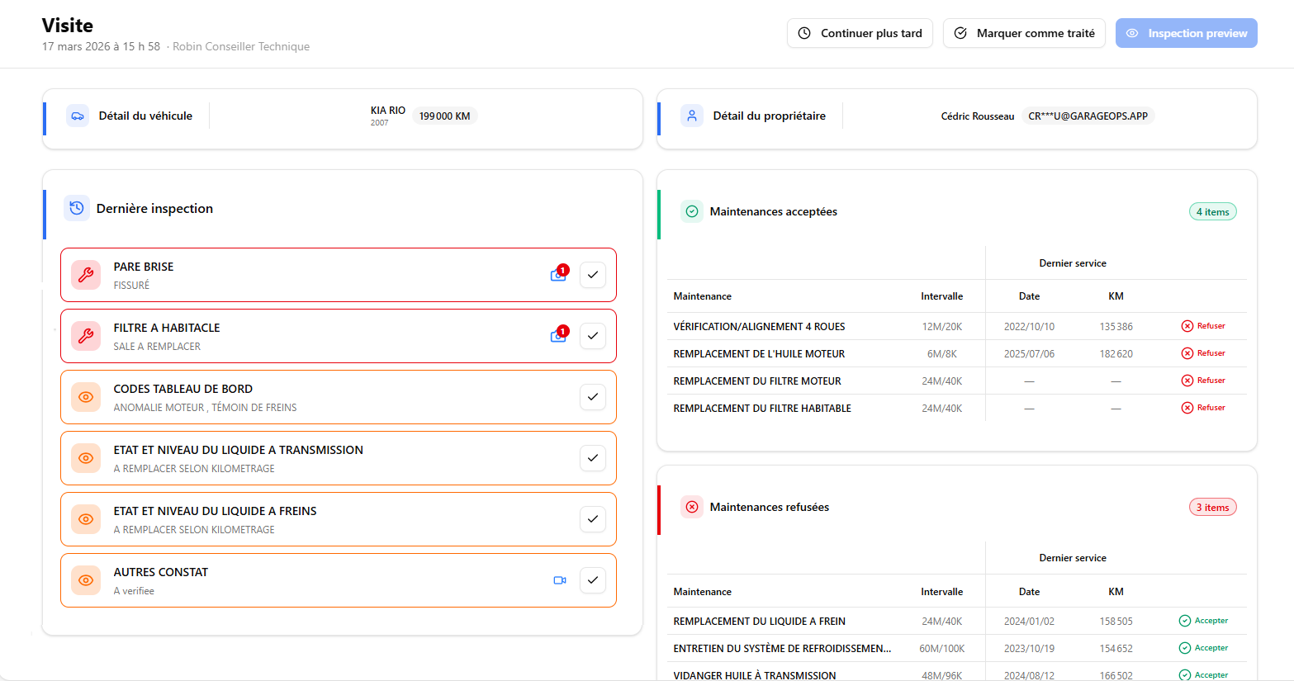The image size is (1294, 681).
Task: Click the vehicle car icon in Détail du véhicule
Action: (x=78, y=116)
